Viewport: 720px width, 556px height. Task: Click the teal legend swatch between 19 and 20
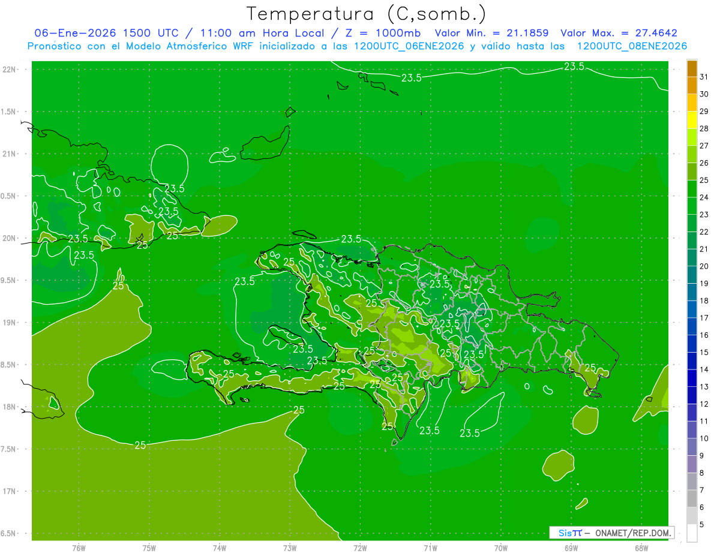point(692,275)
